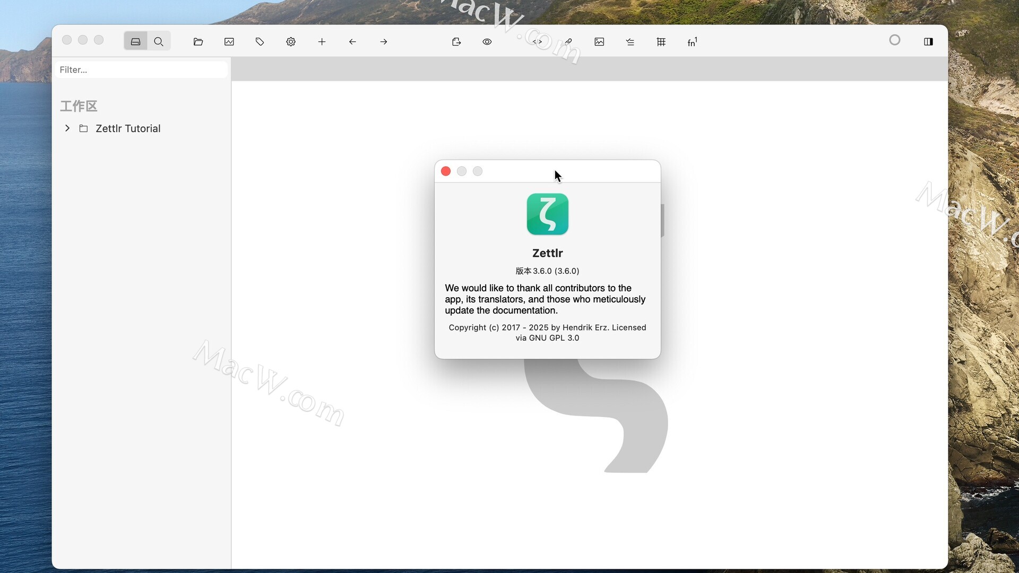The width and height of the screenshot is (1019, 573).
Task: Close the About Zettlr dialog
Action: tap(446, 171)
